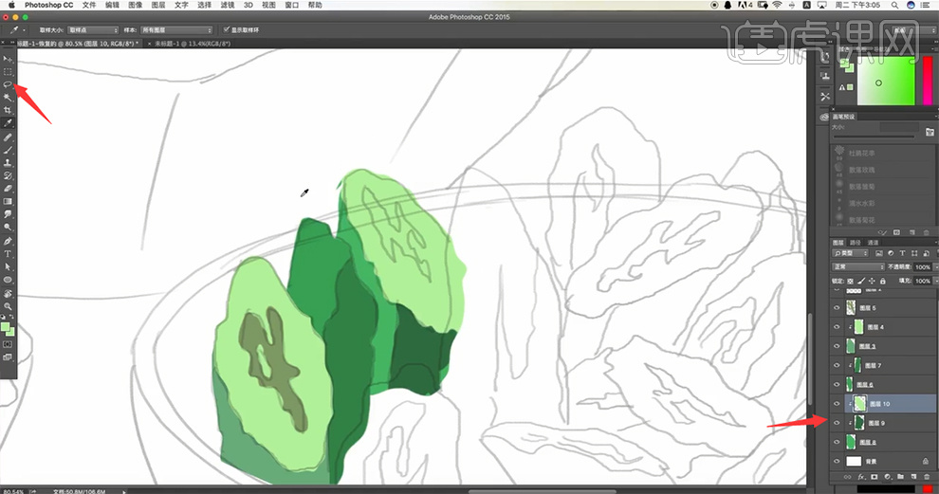This screenshot has width=939, height=494.
Task: Link the selected layers
Action: tap(847, 477)
